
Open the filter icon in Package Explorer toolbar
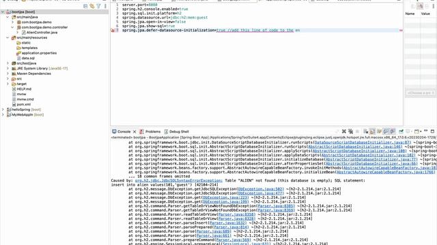pyautogui.click(x=98, y=6)
